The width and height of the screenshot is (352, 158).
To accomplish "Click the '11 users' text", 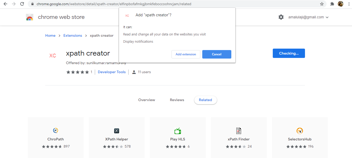I will coord(144,72).
